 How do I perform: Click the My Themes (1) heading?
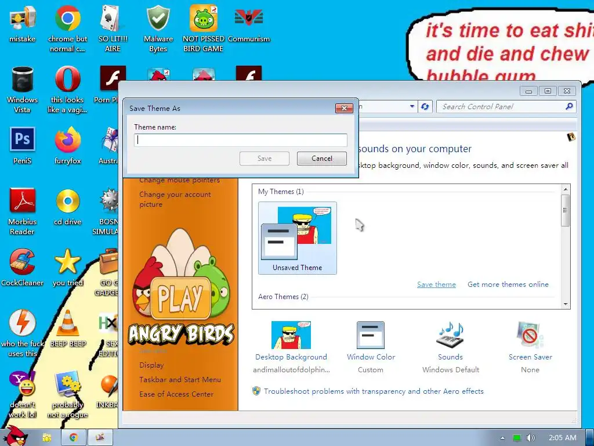point(281,192)
